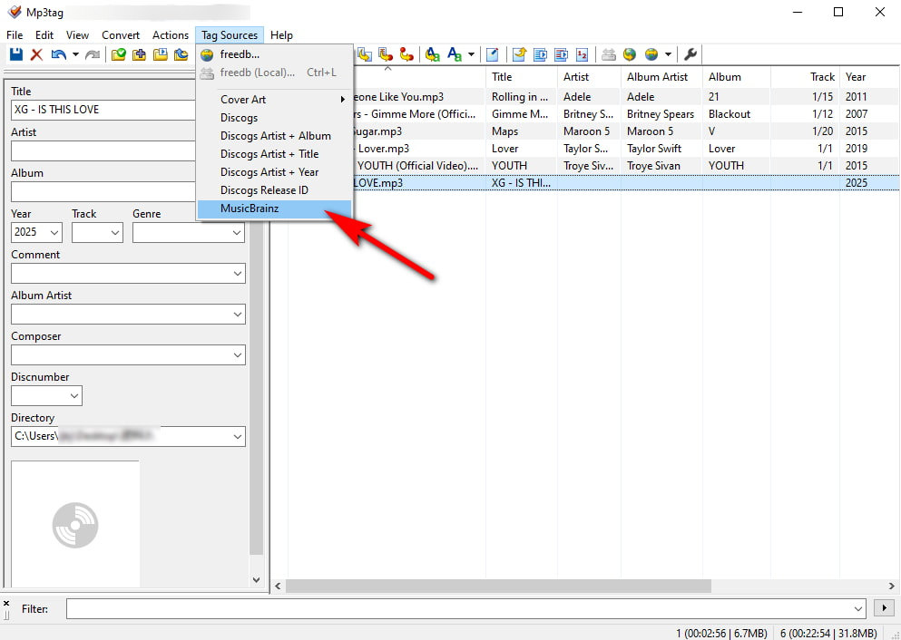Click the Extended tags edit icon
This screenshot has height=640, width=901.
[493, 55]
